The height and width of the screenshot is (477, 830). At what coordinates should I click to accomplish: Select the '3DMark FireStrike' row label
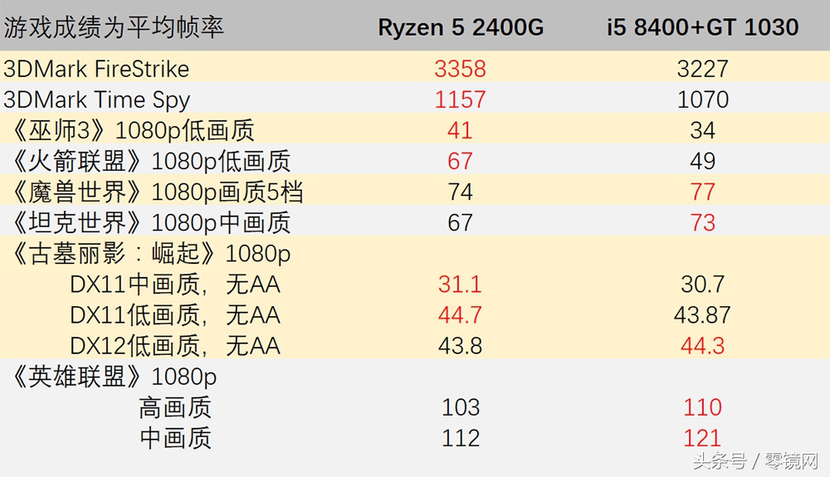pos(96,69)
